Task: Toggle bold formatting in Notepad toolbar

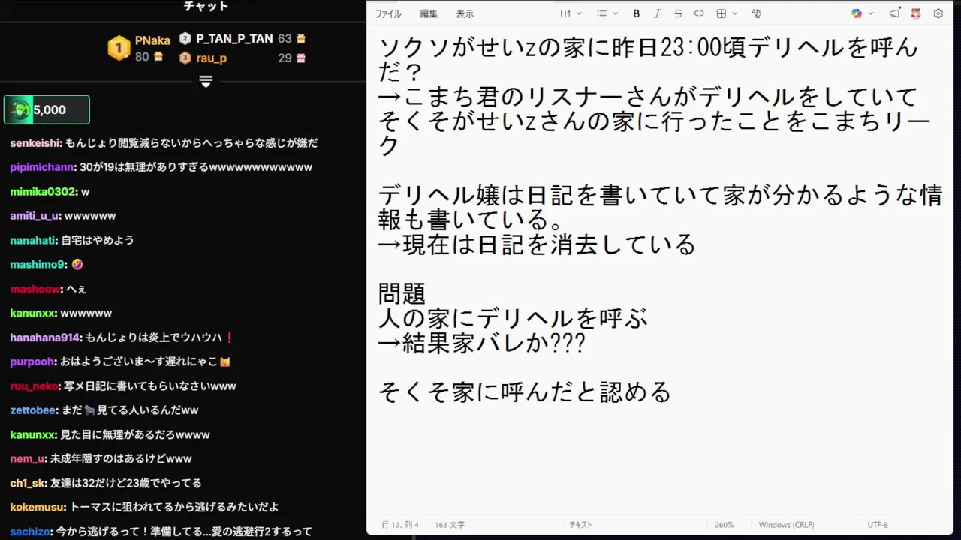Action: pos(637,13)
